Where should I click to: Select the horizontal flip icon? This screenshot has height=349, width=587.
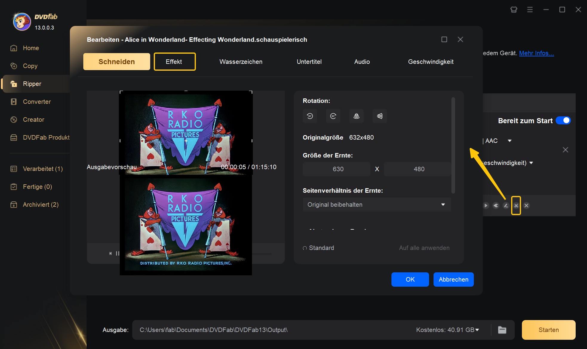[356, 116]
